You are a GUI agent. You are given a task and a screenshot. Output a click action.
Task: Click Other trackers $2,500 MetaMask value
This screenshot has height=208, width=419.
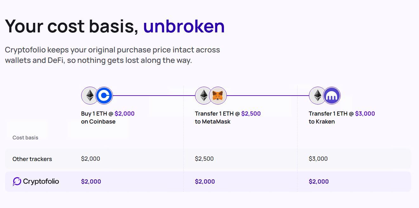(x=204, y=159)
